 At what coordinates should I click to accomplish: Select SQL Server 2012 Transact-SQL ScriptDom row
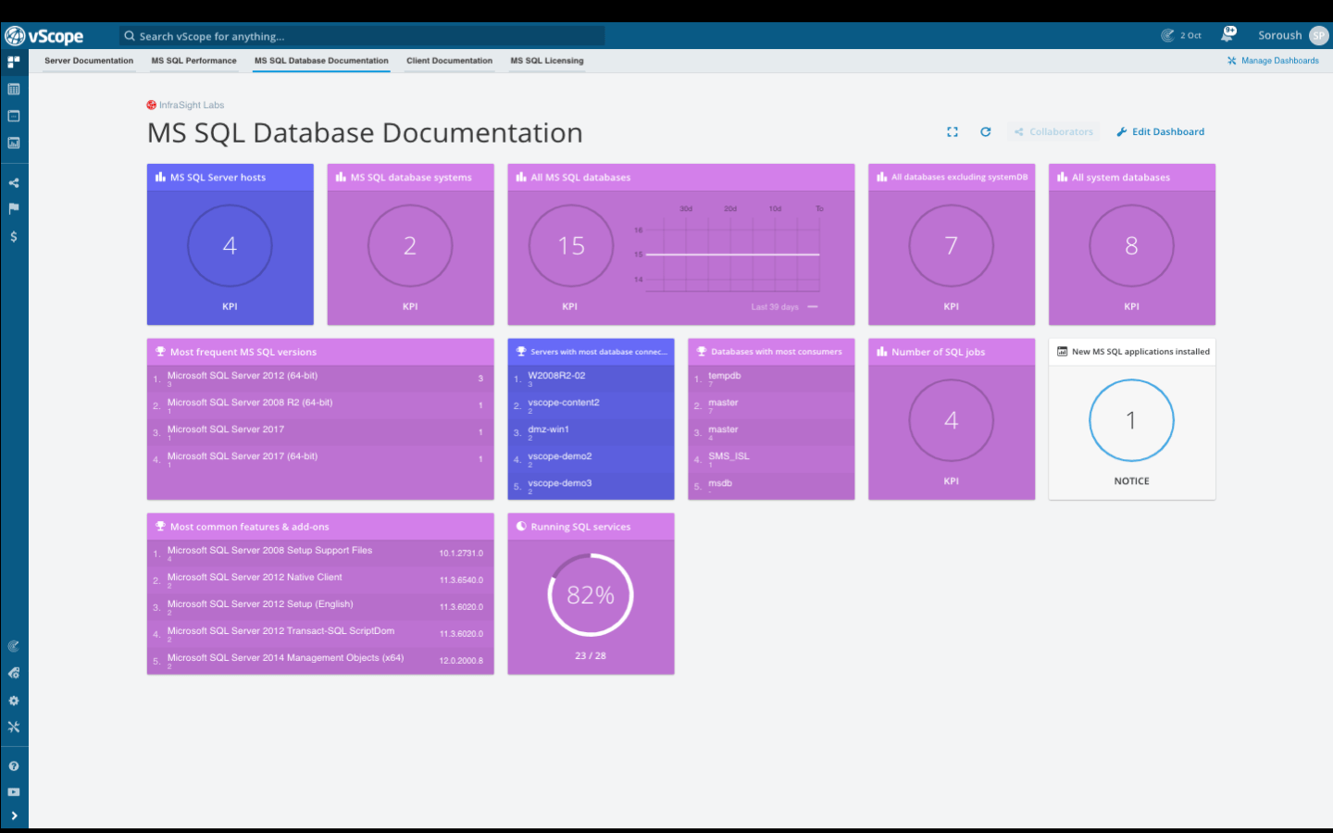pyautogui.click(x=320, y=634)
